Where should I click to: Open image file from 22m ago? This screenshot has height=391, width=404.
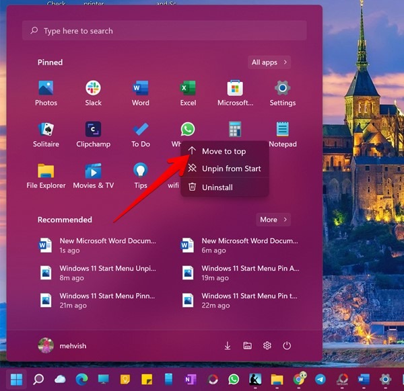coord(240,300)
